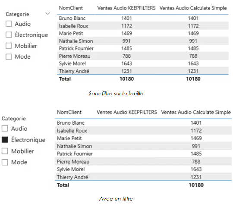Check Mobilier in the upper Categorie slicer
Image resolution: width=233 pixels, height=207 pixels.
9,46
